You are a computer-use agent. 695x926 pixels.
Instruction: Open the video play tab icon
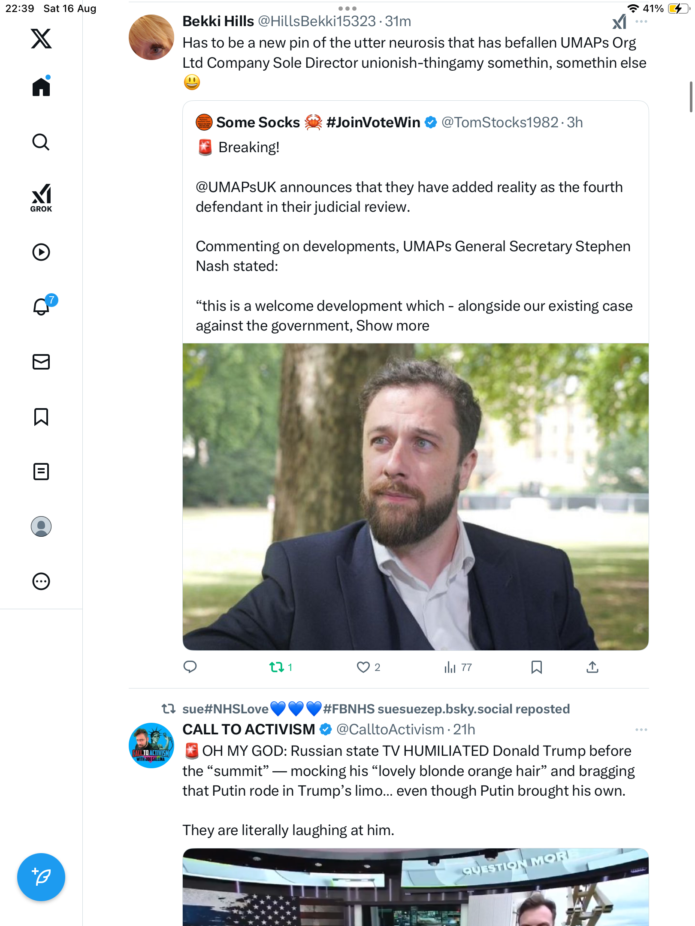pyautogui.click(x=41, y=252)
